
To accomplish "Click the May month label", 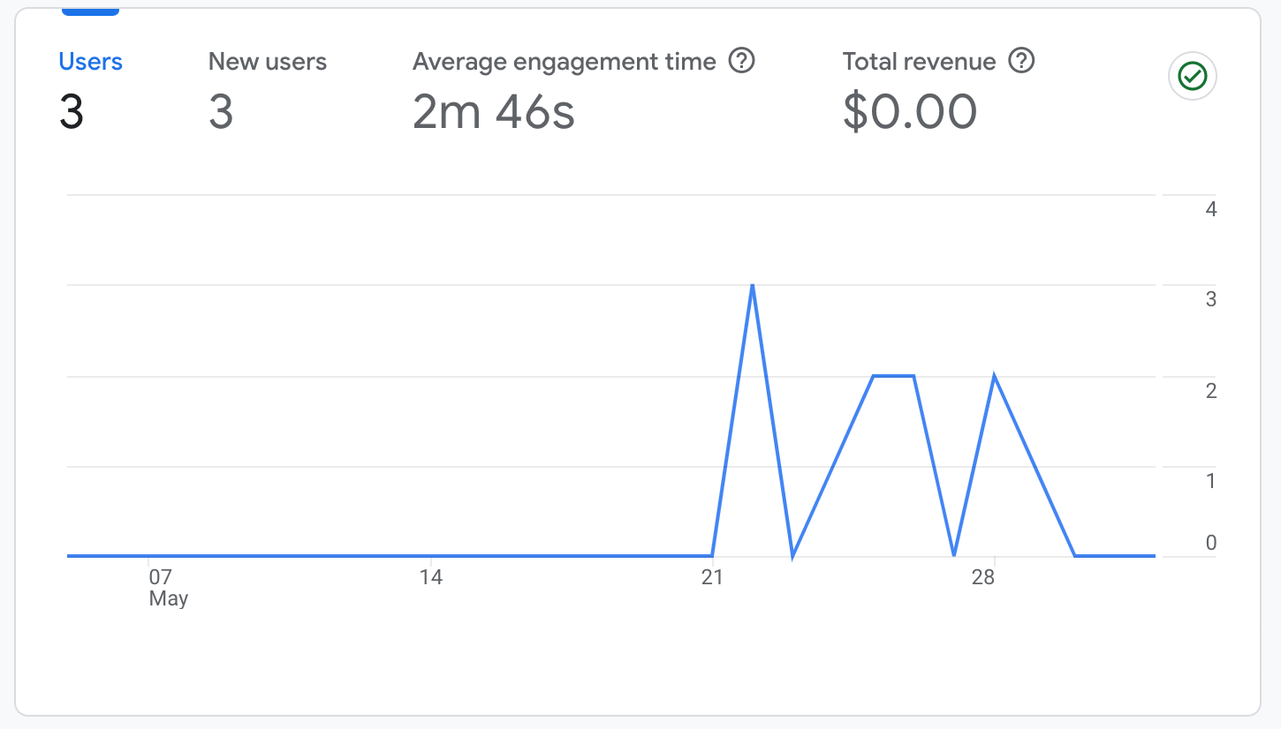I will pos(169,599).
